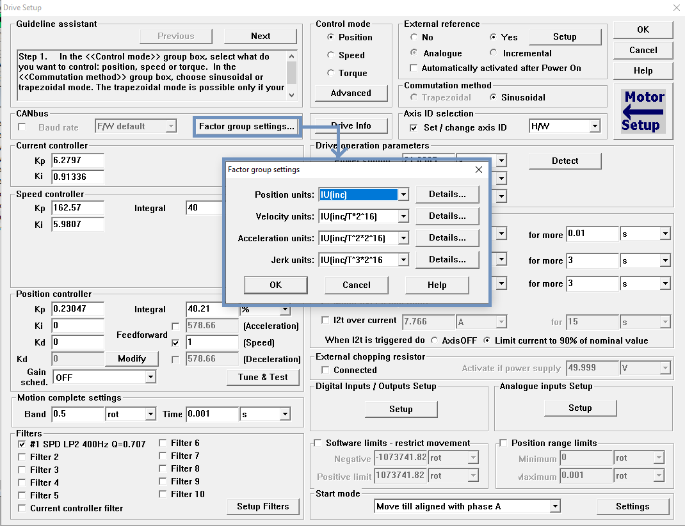685x526 pixels.
Task: Uncheck the #1 SPD LP2 400Hz filter
Action: (x=22, y=444)
